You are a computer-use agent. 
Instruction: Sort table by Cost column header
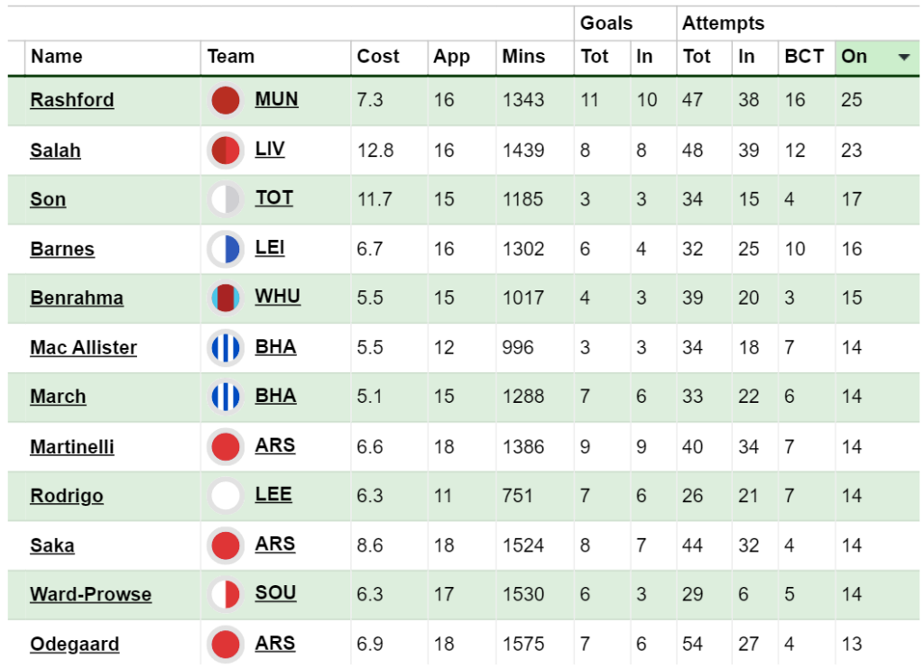click(378, 57)
